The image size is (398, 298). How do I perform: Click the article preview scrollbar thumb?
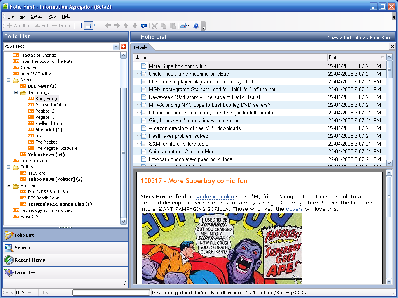coord(389,197)
